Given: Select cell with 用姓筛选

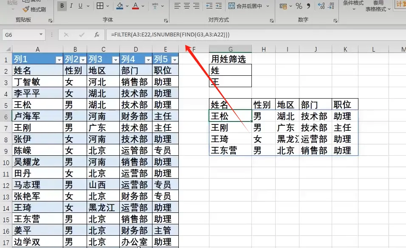Looking at the screenshot, I should coord(231,59).
